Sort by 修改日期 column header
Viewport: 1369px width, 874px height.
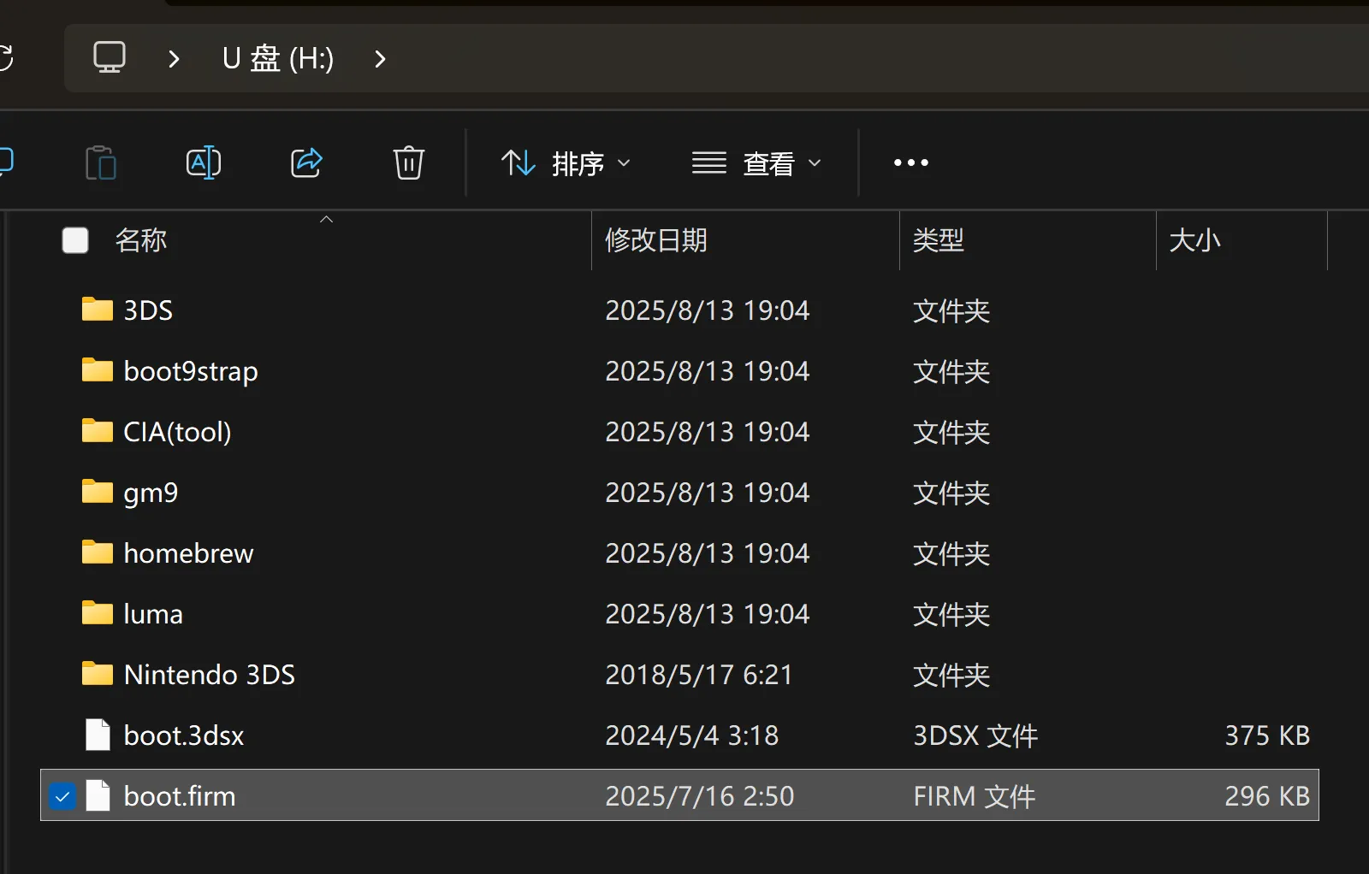point(656,240)
